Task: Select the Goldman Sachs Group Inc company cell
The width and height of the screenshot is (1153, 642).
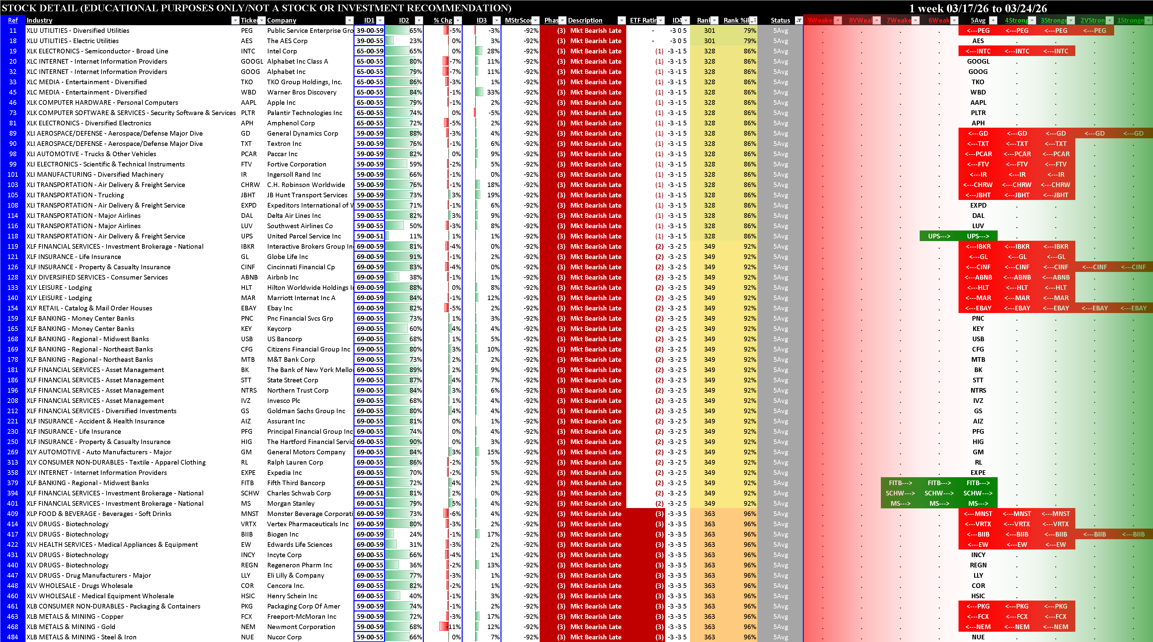Action: pyautogui.click(x=306, y=411)
